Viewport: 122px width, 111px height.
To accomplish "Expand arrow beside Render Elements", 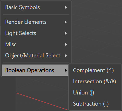I will click(x=66, y=22).
